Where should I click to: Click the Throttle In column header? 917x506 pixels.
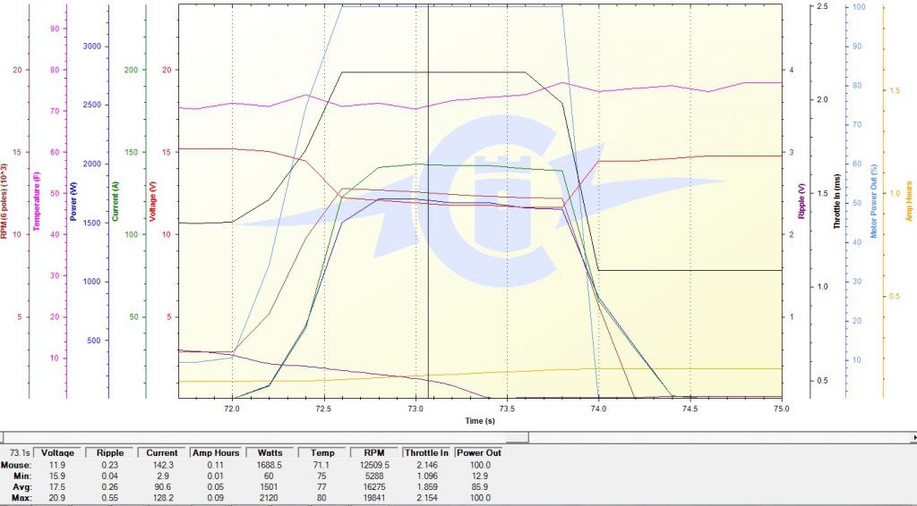coord(428,452)
